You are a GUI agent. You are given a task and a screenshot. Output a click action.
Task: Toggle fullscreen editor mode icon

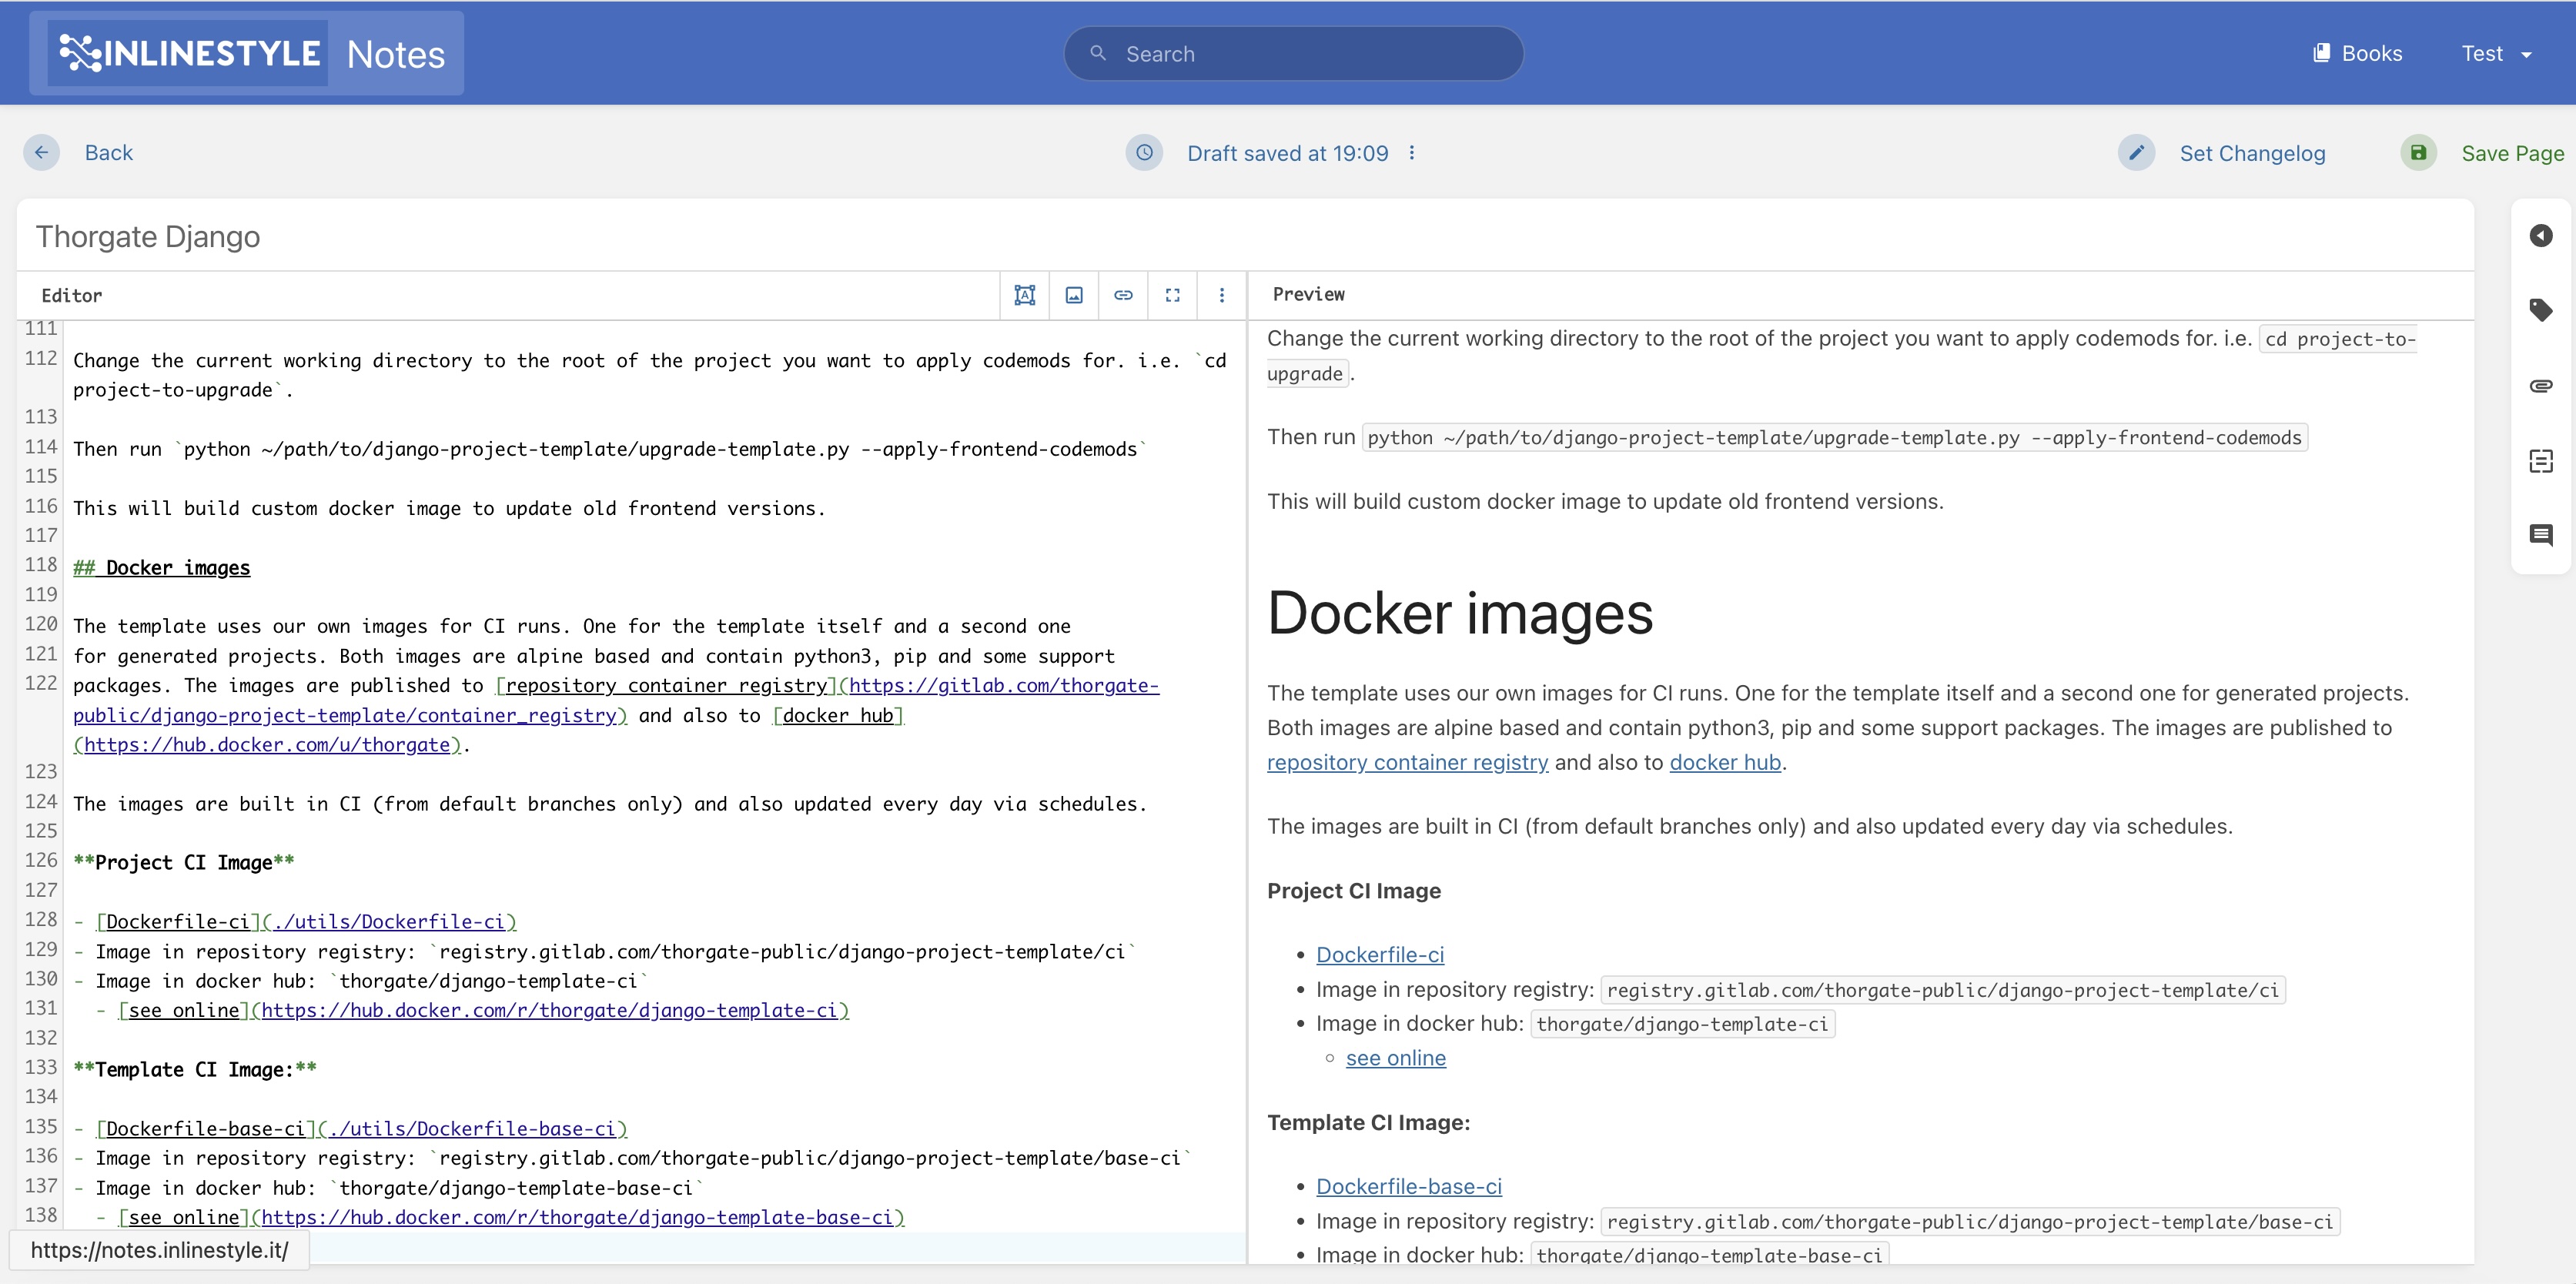[1172, 295]
